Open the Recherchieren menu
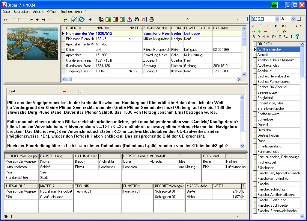 (71, 12)
